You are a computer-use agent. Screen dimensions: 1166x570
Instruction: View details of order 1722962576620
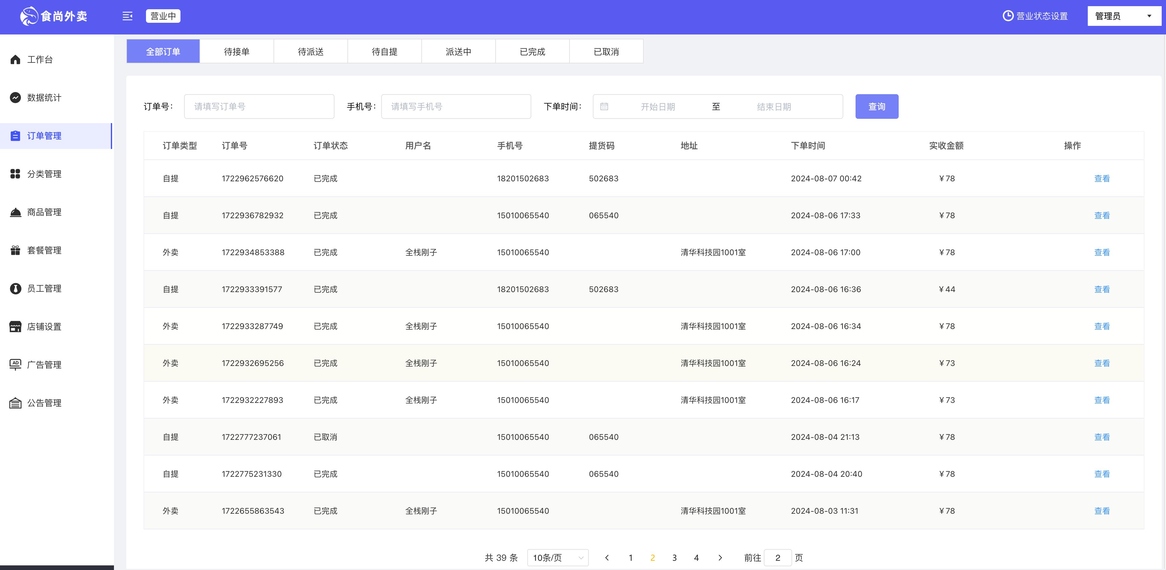tap(1102, 178)
